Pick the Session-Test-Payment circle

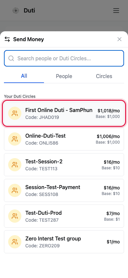point(64,190)
